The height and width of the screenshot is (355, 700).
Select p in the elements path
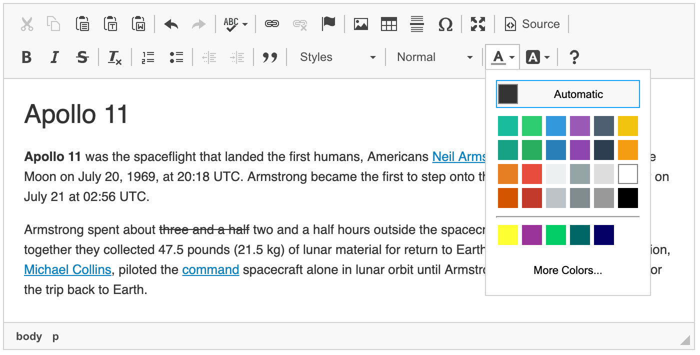coord(55,336)
